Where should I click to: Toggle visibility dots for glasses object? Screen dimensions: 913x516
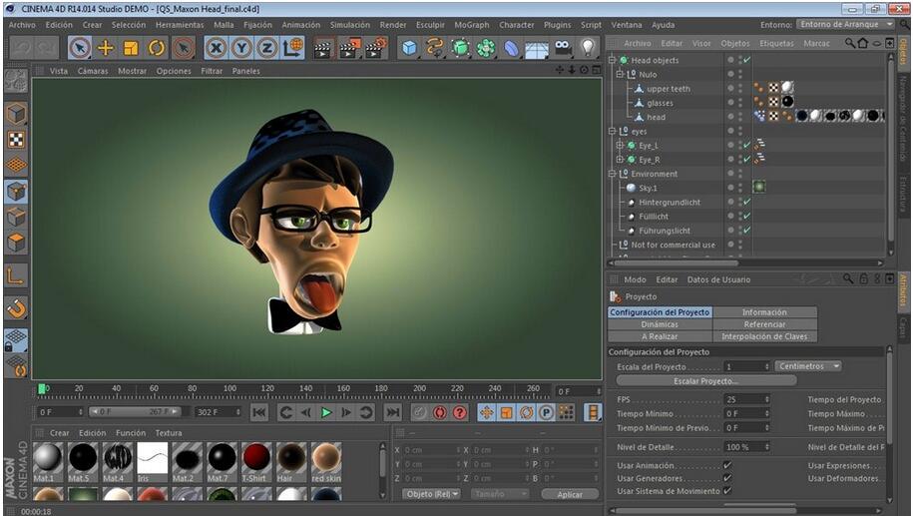pyautogui.click(x=740, y=103)
